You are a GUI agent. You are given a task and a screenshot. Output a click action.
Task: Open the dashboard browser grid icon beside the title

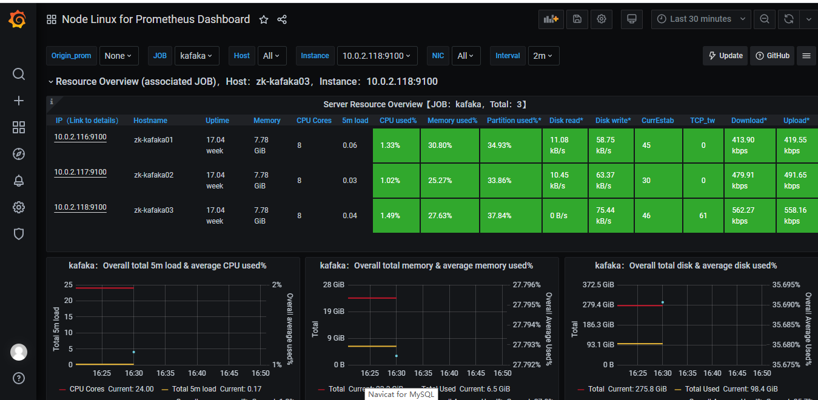coord(52,19)
